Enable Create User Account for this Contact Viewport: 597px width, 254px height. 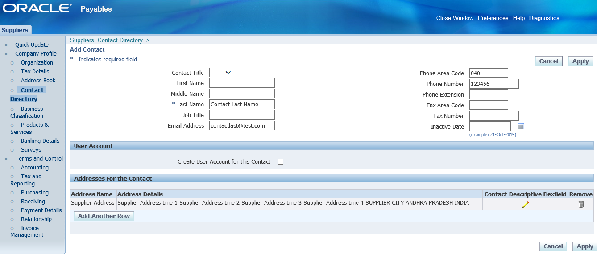pos(280,162)
